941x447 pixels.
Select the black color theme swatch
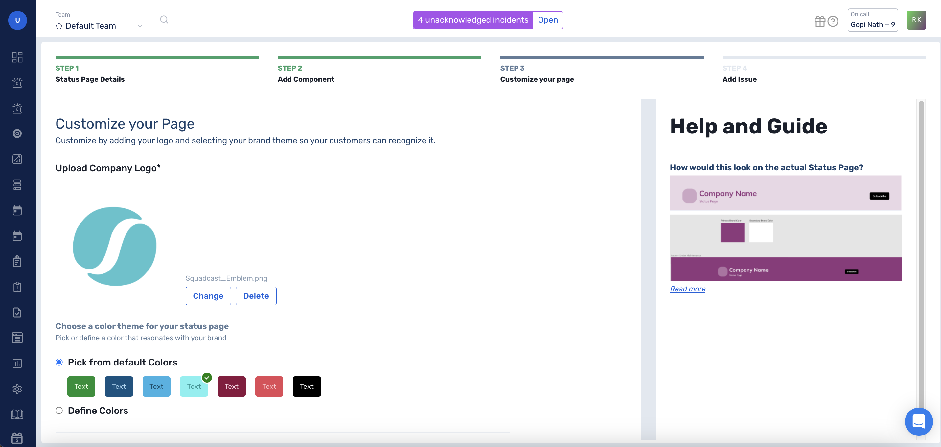pos(307,386)
